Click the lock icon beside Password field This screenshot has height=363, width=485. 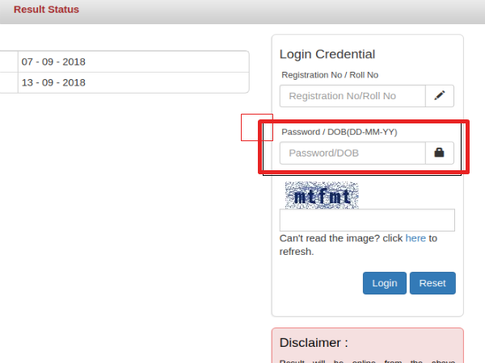(x=439, y=152)
